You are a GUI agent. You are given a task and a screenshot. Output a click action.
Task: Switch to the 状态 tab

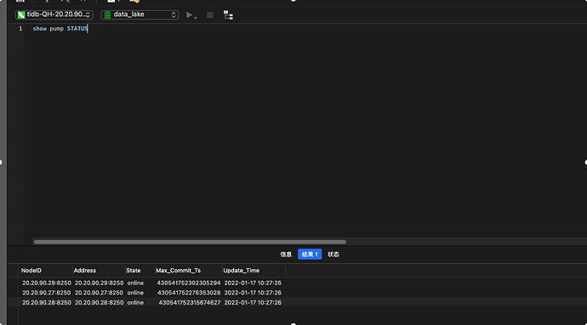point(333,255)
